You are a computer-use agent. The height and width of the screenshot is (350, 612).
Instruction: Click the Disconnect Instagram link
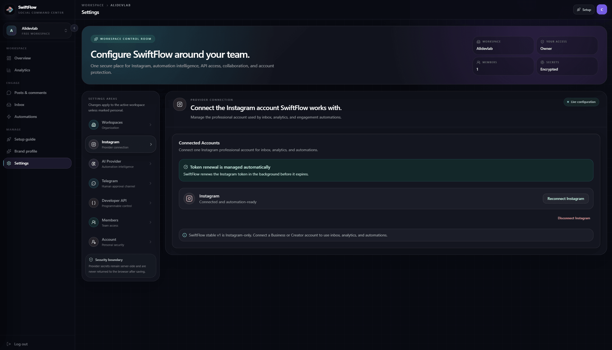pyautogui.click(x=574, y=218)
